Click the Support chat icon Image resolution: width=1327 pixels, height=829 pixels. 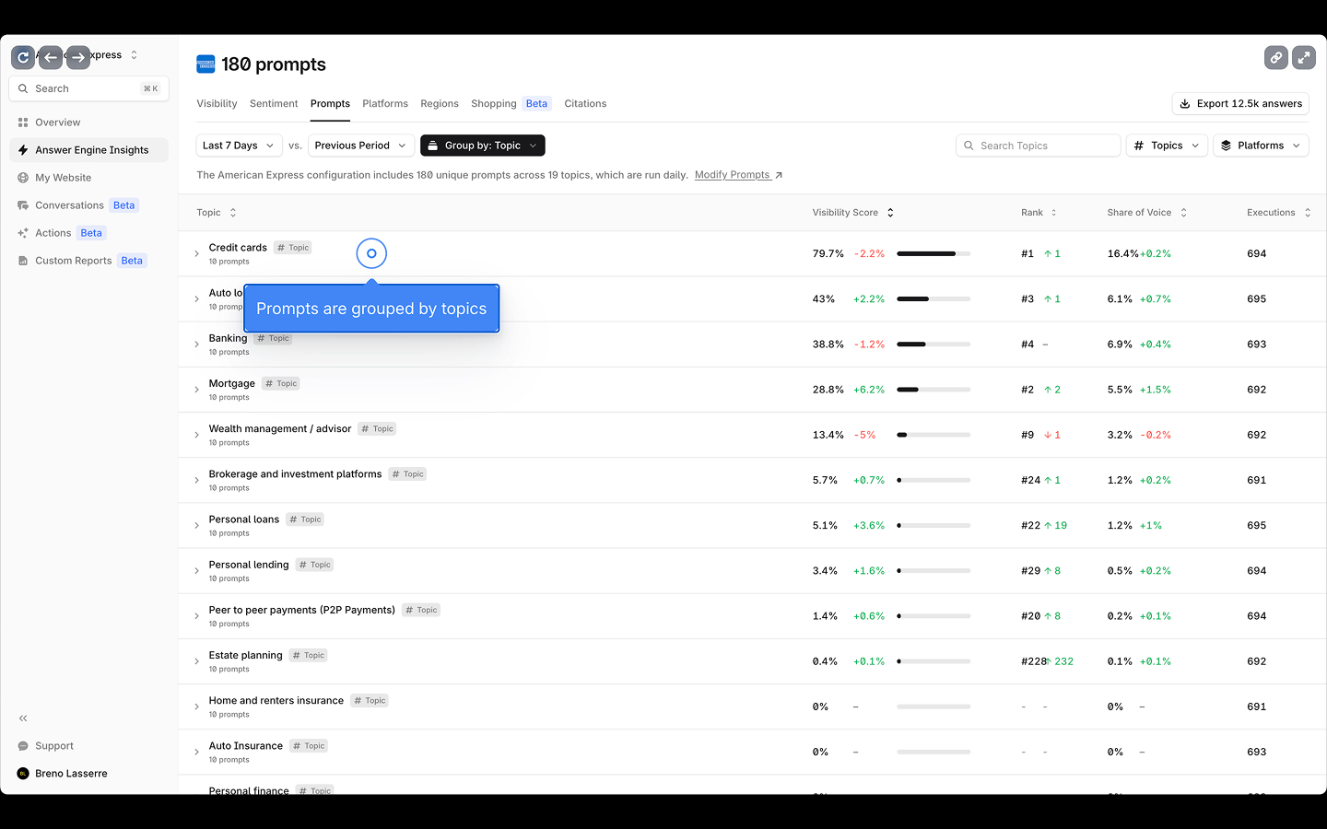23,746
